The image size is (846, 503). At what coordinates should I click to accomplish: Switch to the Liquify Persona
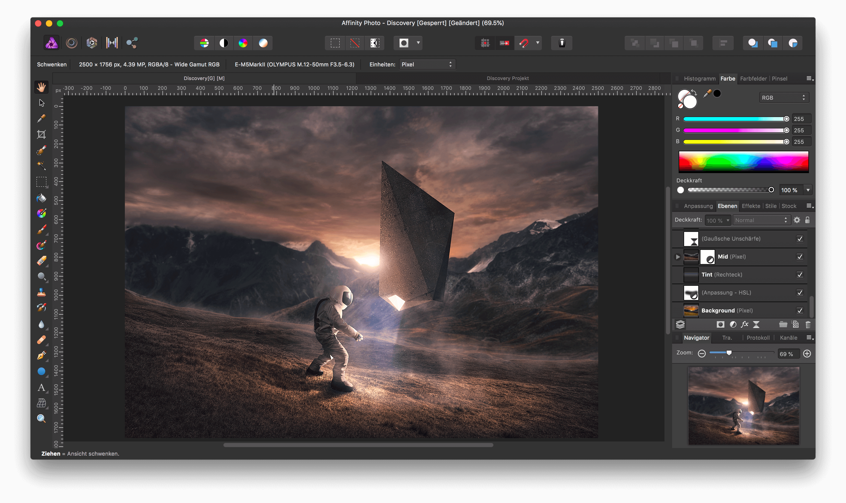(72, 43)
